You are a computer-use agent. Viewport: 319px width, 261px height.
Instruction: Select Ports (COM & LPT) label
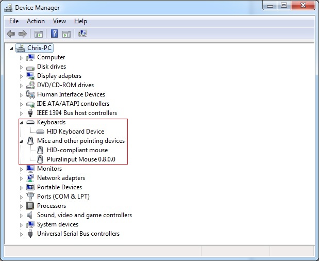63,197
